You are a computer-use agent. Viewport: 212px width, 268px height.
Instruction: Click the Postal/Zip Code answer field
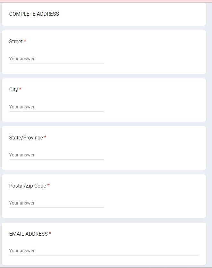pyautogui.click(x=56, y=203)
